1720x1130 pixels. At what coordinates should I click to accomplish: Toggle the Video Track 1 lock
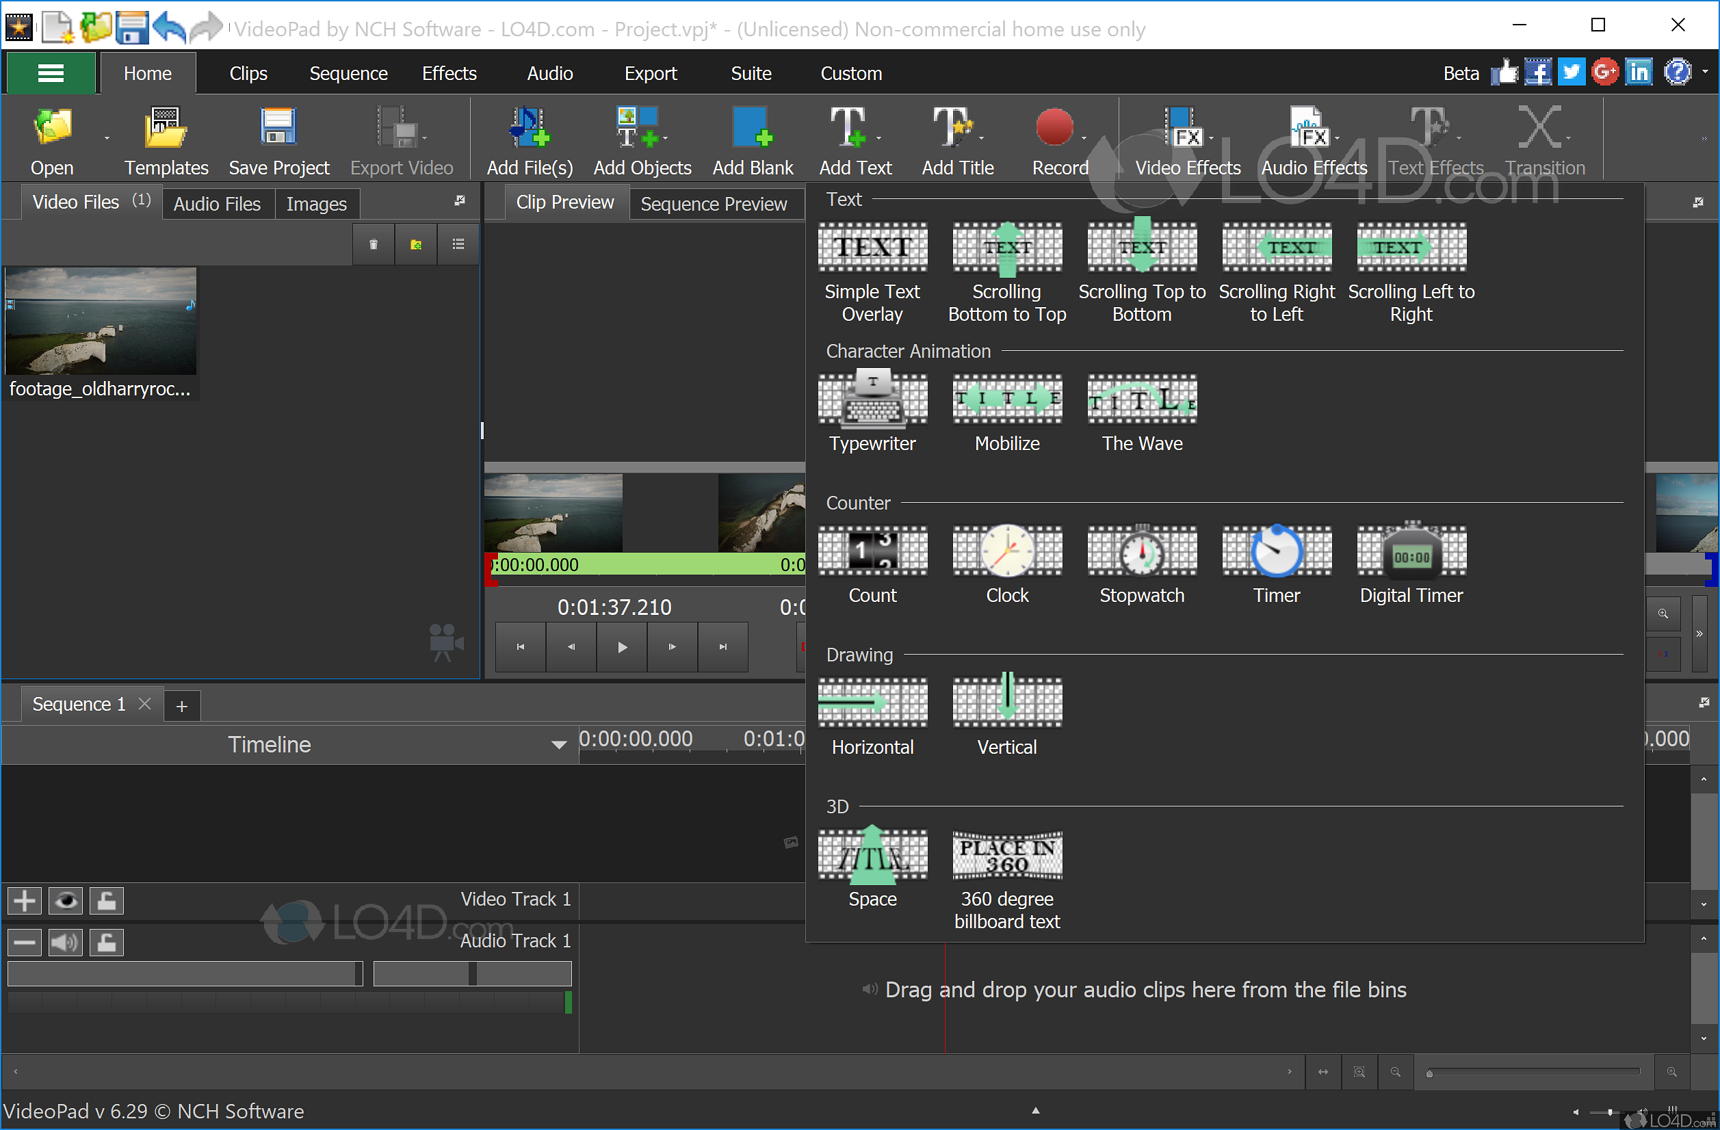(107, 900)
